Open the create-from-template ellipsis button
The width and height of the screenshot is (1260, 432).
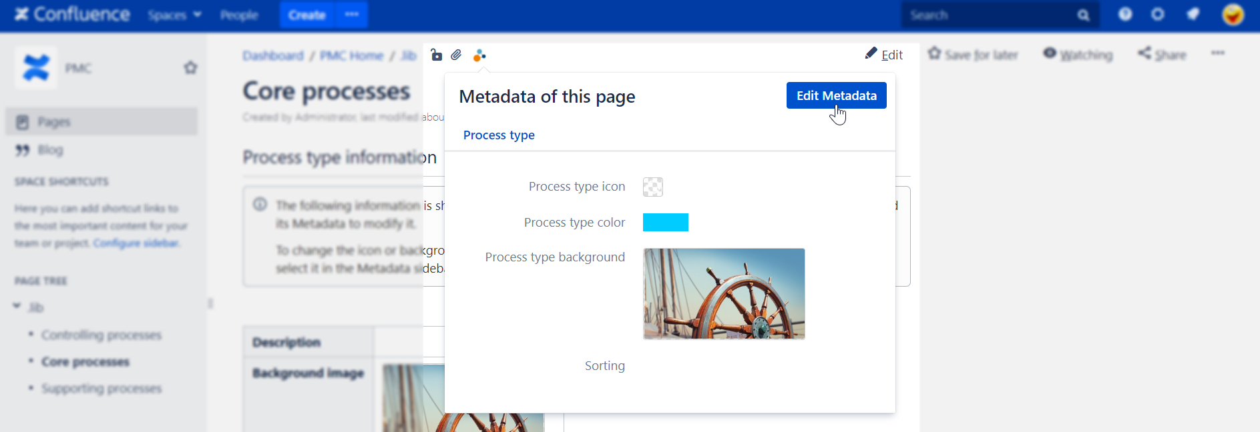[x=352, y=15]
